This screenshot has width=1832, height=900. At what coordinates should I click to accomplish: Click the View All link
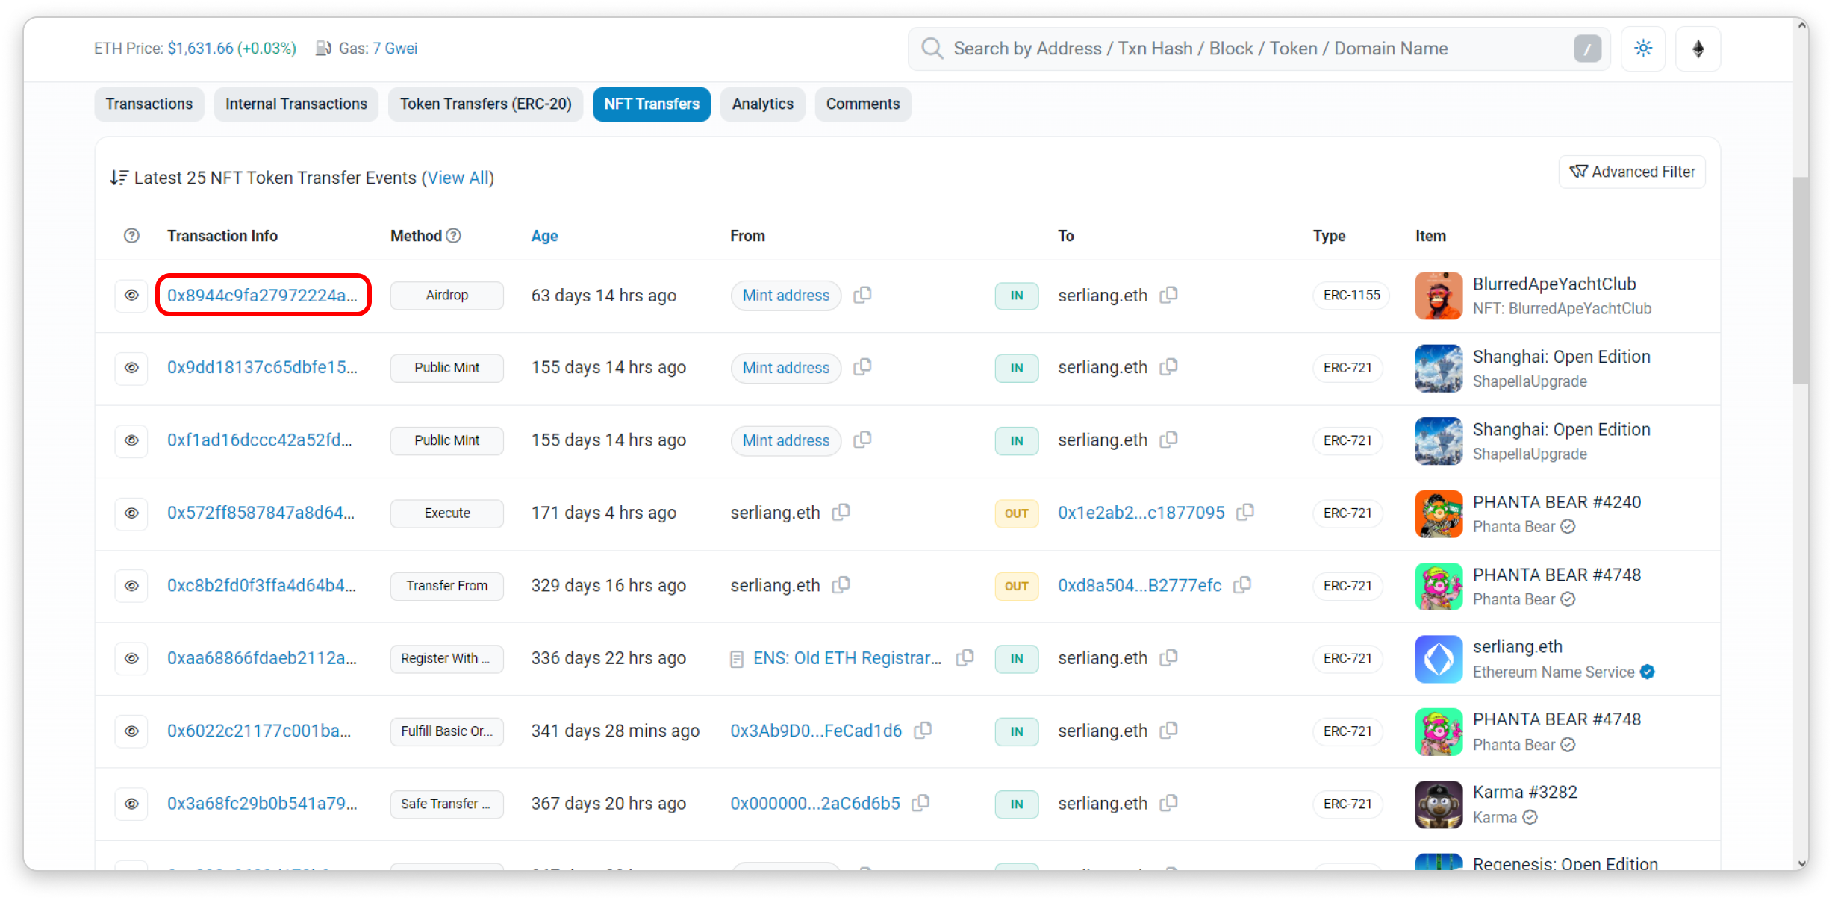pos(458,178)
